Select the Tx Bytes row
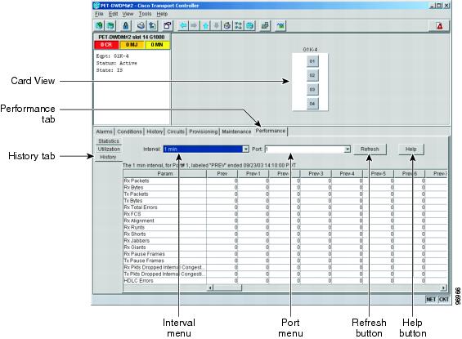The width and height of the screenshot is (462, 339). click(285, 201)
